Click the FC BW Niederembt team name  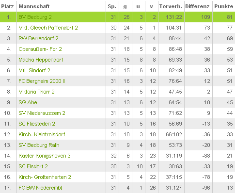40,188
